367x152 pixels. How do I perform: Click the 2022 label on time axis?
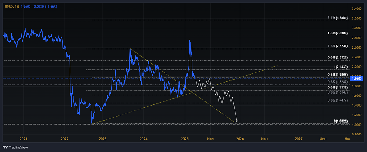pyautogui.click(x=65, y=139)
